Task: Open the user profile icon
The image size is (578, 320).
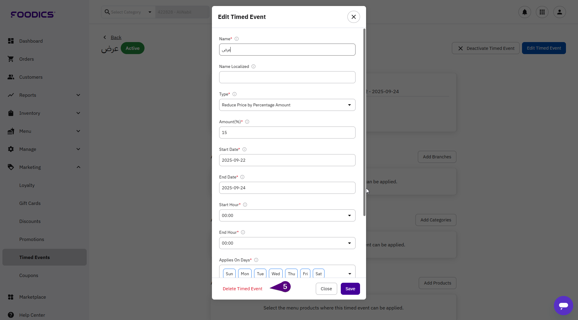Action: click(x=559, y=12)
